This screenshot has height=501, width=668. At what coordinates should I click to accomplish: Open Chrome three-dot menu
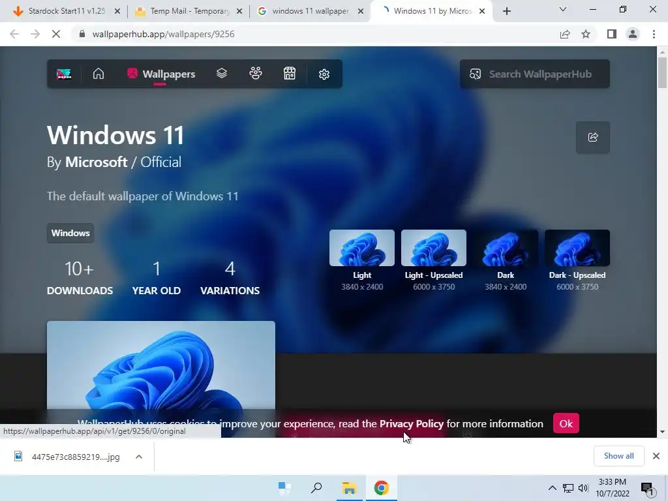pos(654,34)
